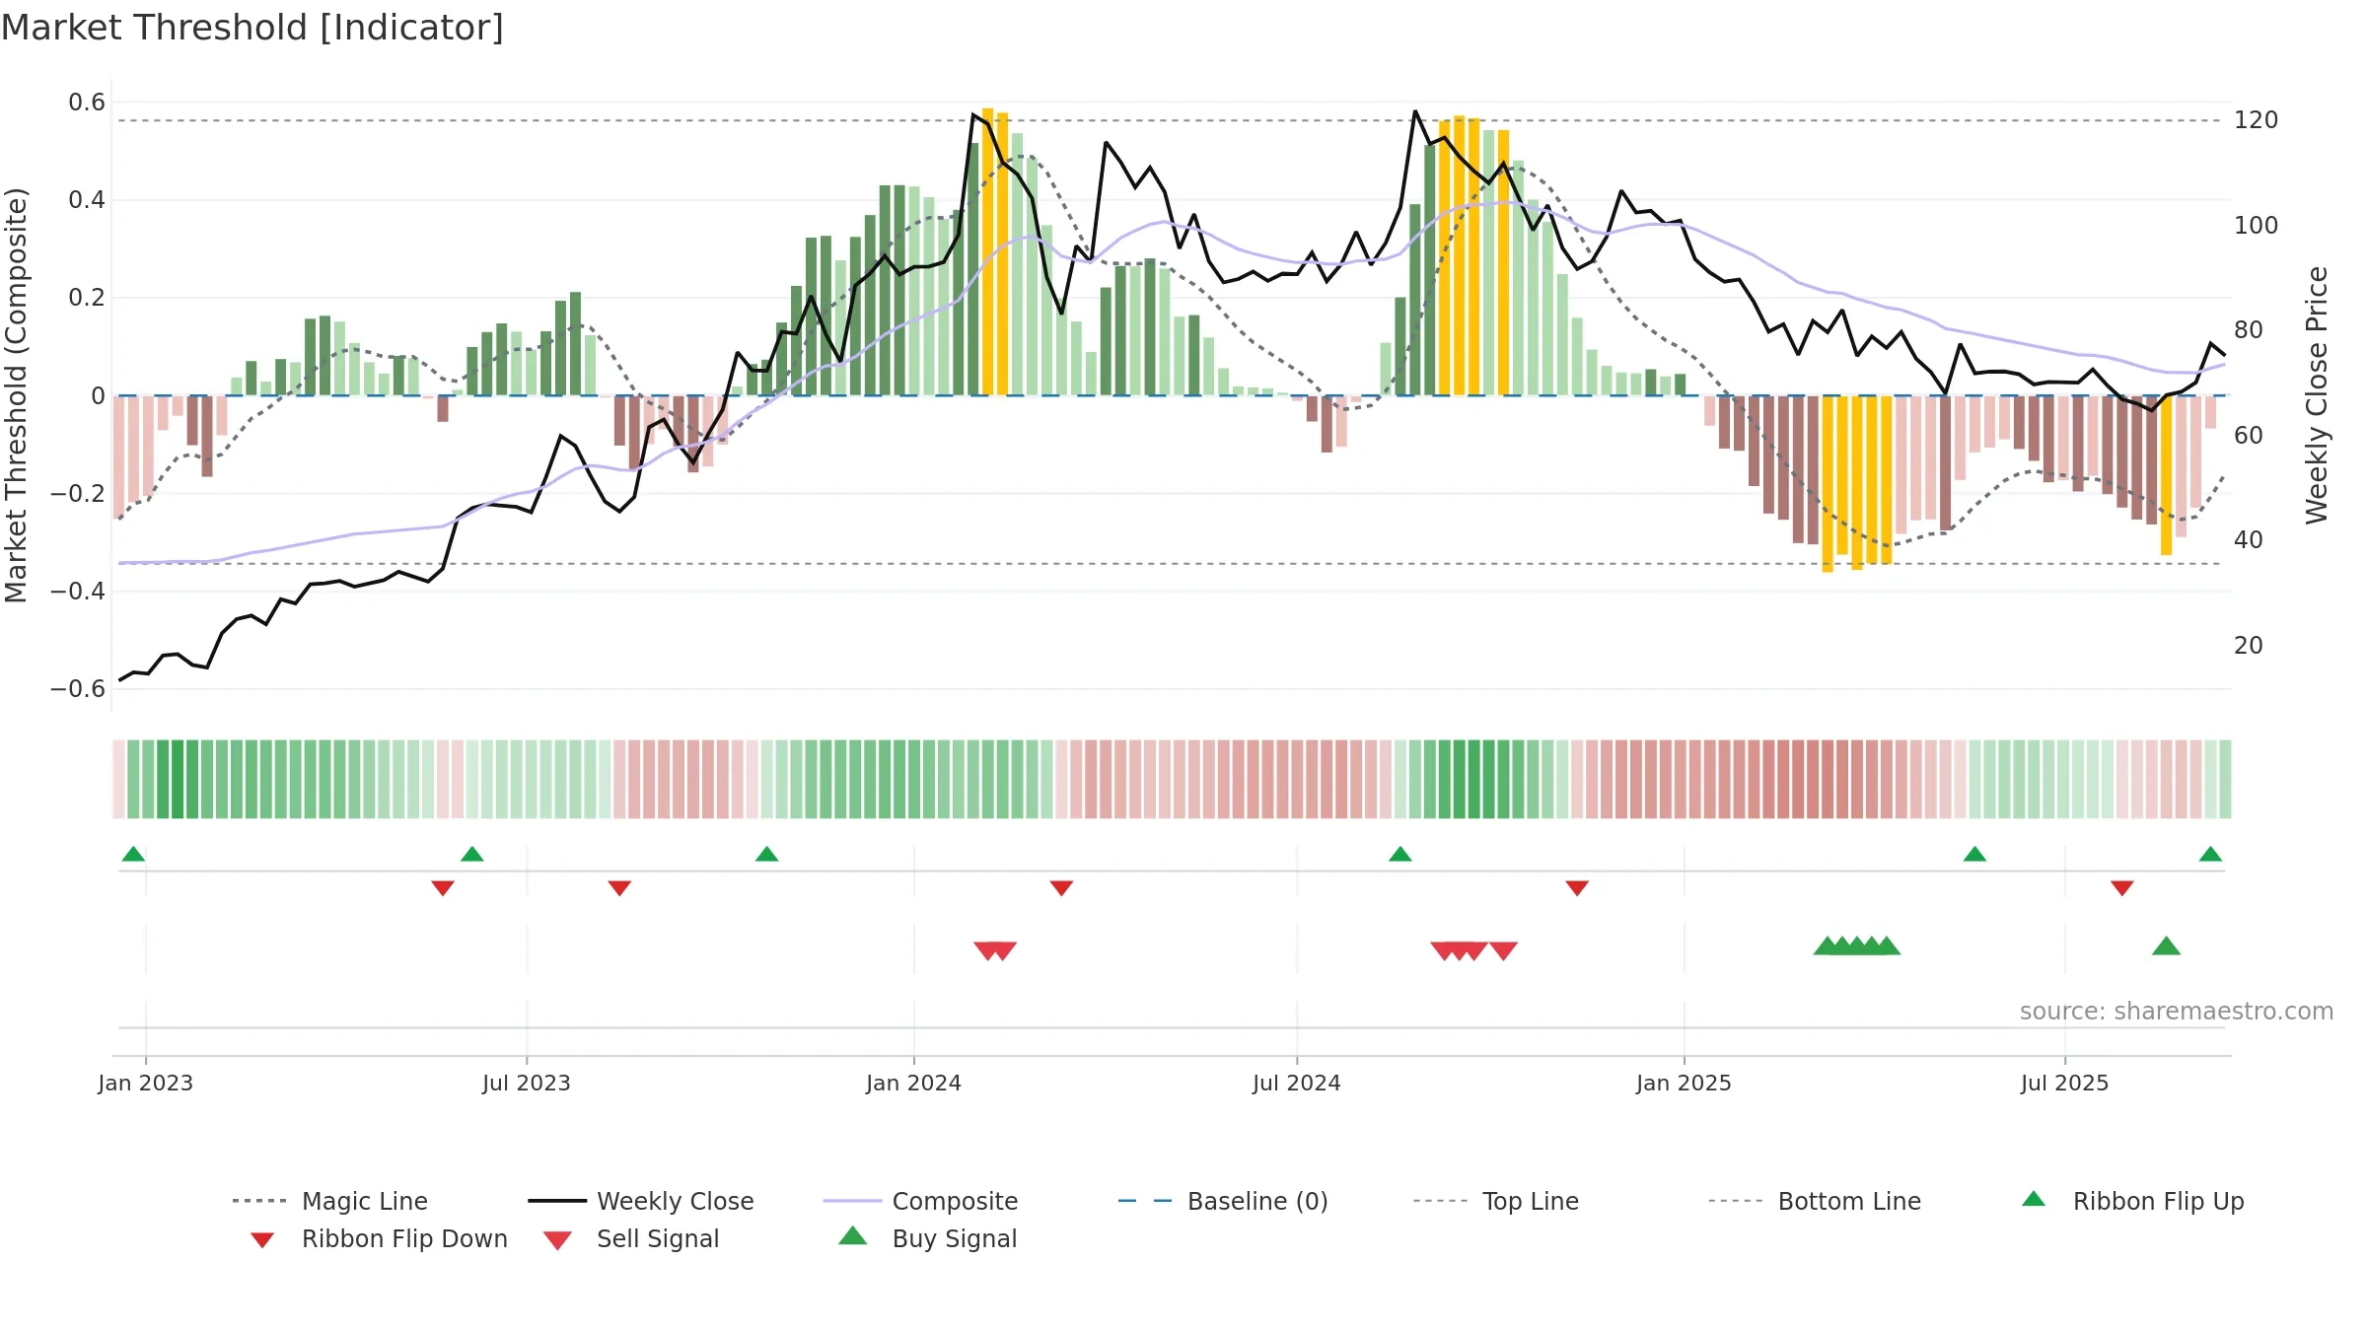Click the Jan 2025 x-axis label
This screenshot has height=1331, width=2367.
pos(1684,1083)
